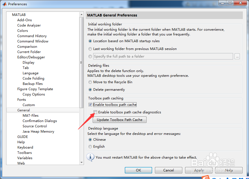Click the tree scrollbar up arrow
The height and width of the screenshot is (179, 249).
(82, 15)
